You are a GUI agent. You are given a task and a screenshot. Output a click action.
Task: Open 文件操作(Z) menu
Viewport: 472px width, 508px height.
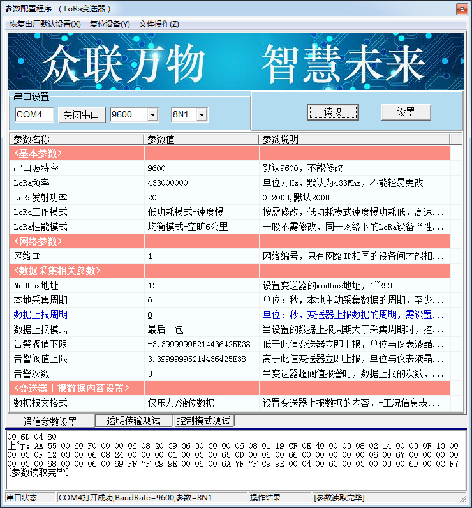(x=159, y=24)
